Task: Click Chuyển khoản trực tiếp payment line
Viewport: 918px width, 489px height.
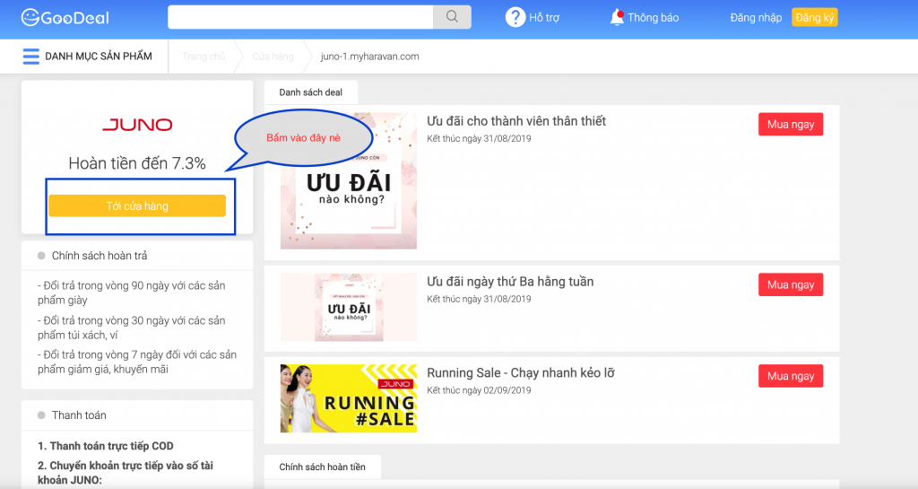Action: click(x=126, y=473)
